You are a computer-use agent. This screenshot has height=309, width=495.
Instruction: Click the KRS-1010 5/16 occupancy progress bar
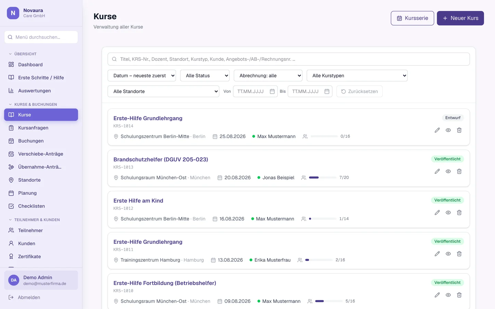pos(329,301)
